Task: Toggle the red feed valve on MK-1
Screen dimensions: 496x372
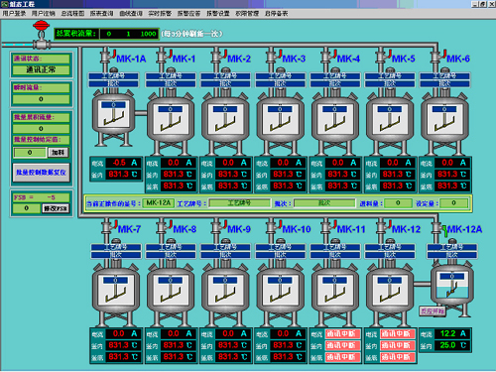Action: point(171,54)
